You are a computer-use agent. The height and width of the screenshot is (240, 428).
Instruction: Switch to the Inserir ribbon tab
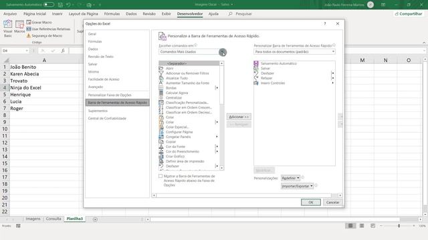pos(58,13)
